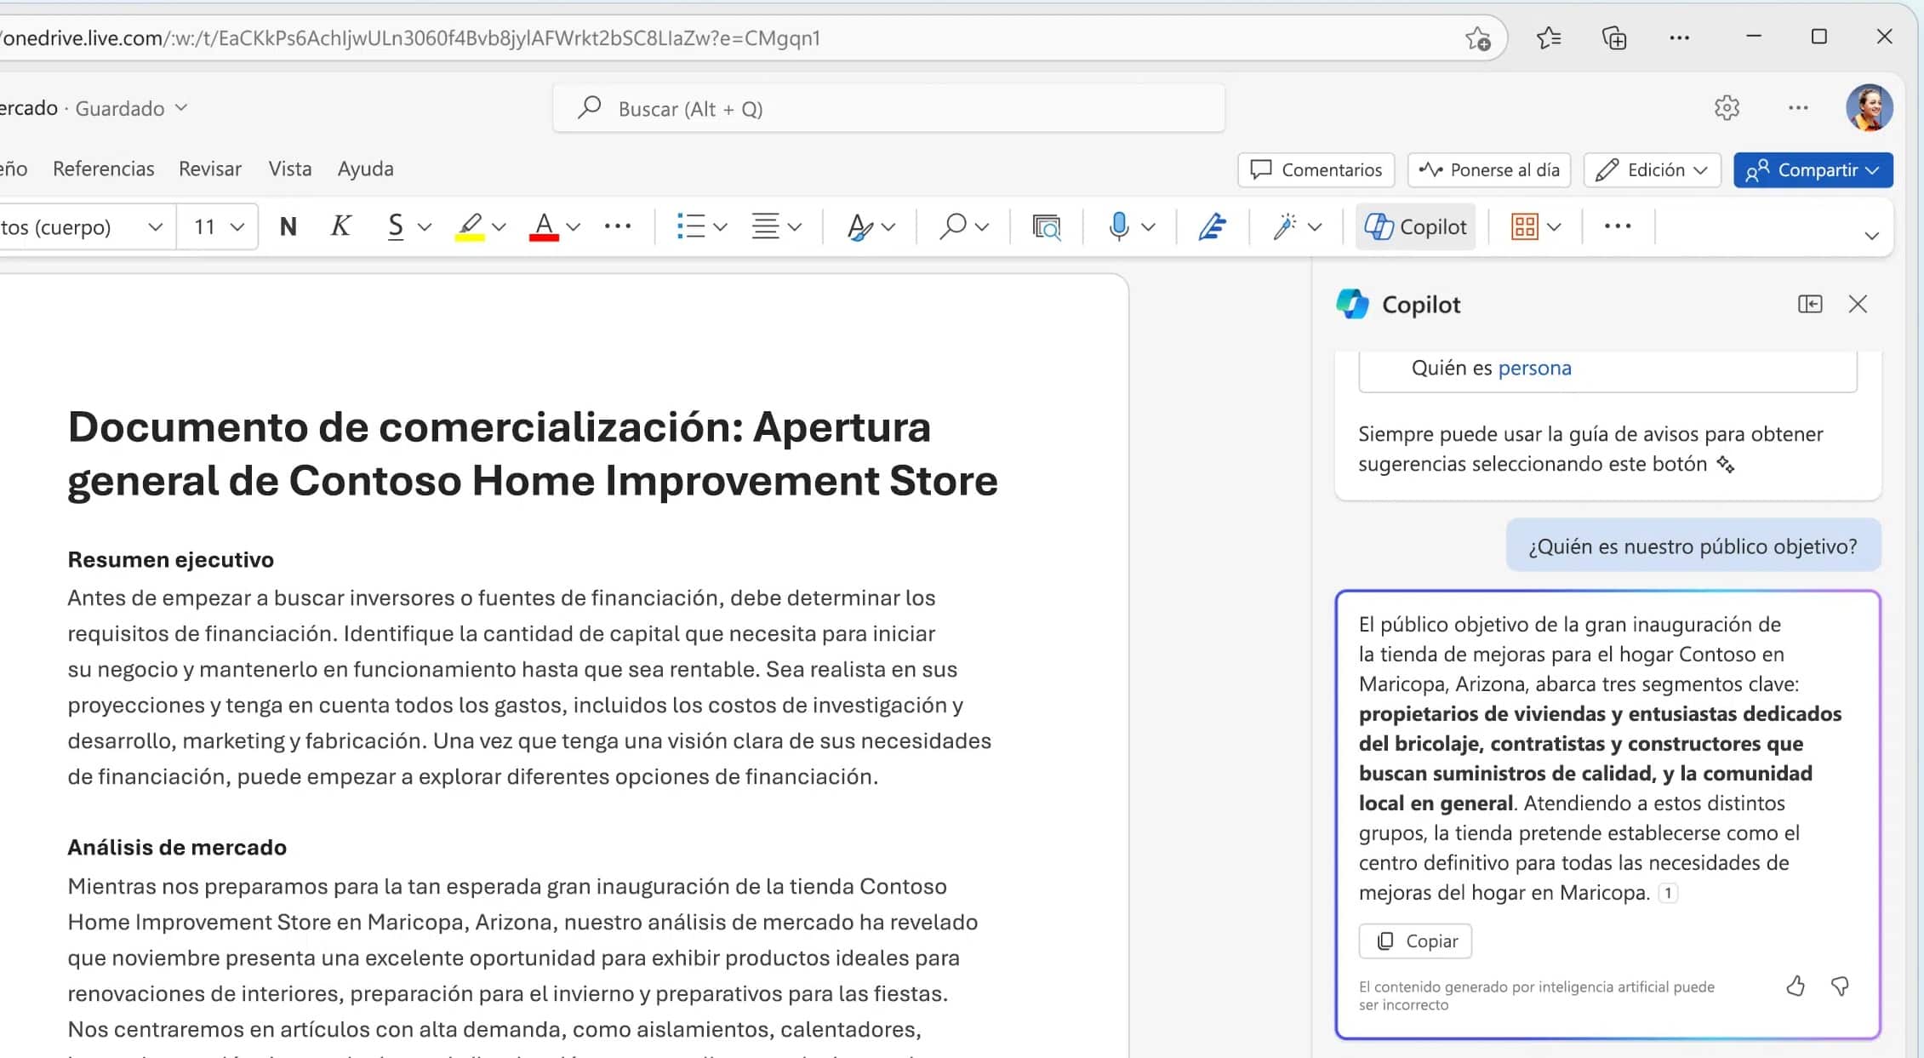Viewport: 1924px width, 1058px height.
Task: Click the paragraph alignment icon
Action: point(765,226)
